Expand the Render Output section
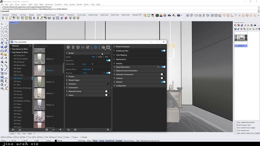Image resolution: width=260 pixels, height=146 pixels. pyautogui.click(x=88, y=80)
